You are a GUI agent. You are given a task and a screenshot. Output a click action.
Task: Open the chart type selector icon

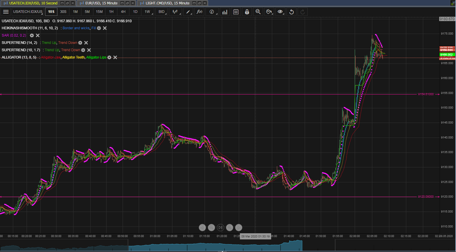(175, 12)
